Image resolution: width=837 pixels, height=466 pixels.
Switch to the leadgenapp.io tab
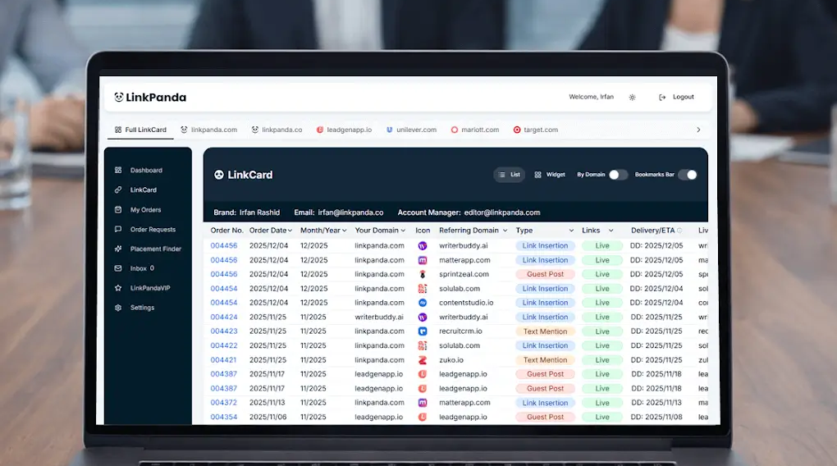click(x=345, y=130)
